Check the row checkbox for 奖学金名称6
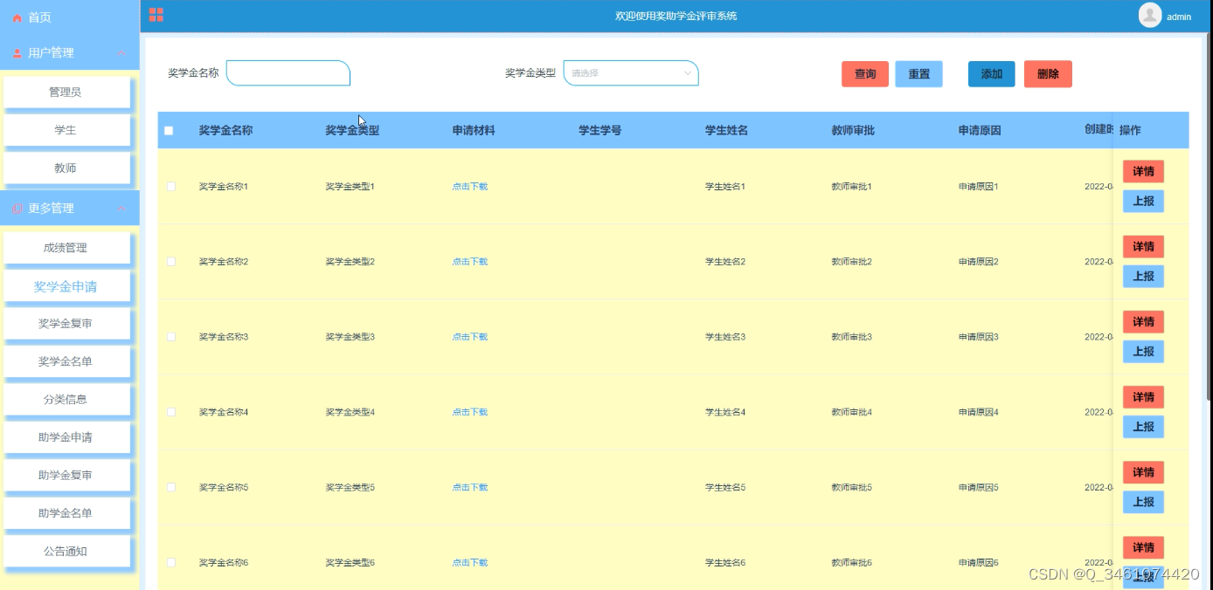This screenshot has width=1213, height=590. [x=171, y=562]
